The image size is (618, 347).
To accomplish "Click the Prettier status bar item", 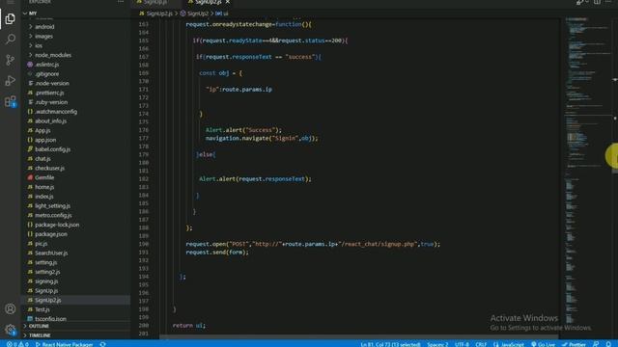I will pos(574,344).
